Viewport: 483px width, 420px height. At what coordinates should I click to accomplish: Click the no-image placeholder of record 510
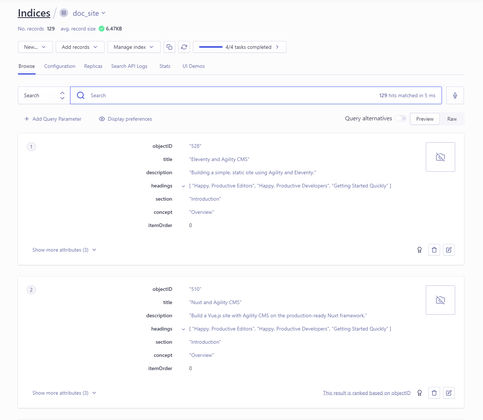click(440, 300)
